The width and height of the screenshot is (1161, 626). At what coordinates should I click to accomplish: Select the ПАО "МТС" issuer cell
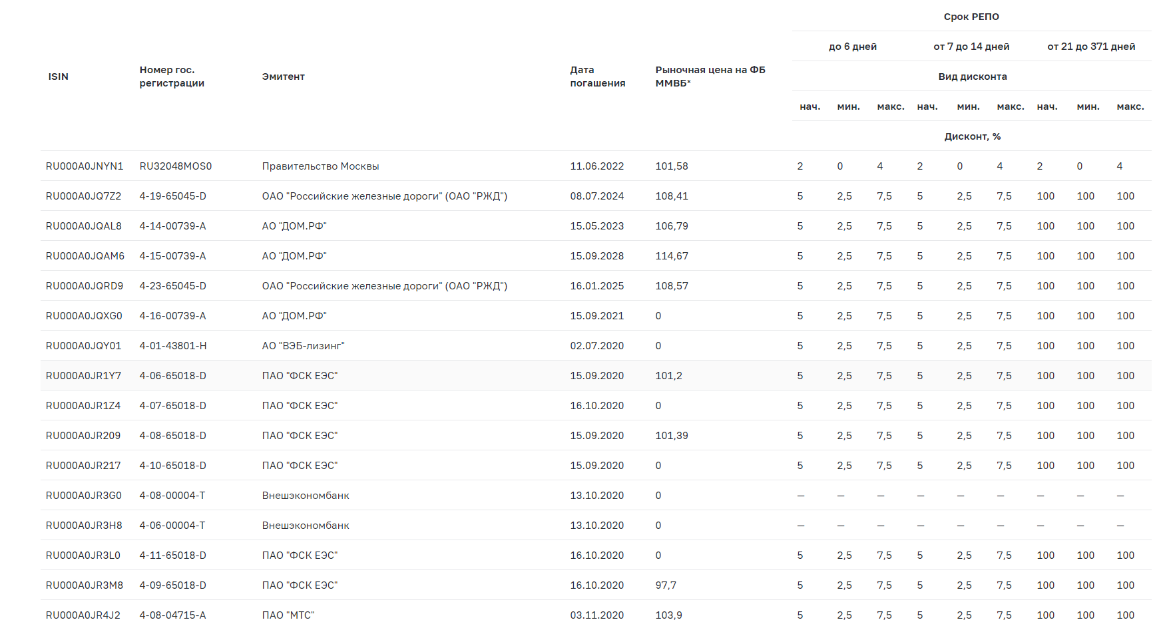pyautogui.click(x=288, y=615)
